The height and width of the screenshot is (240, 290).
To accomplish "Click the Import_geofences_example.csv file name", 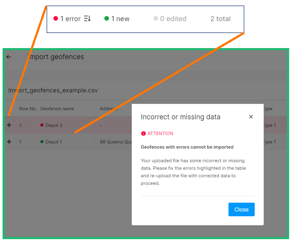I will coord(53,91).
